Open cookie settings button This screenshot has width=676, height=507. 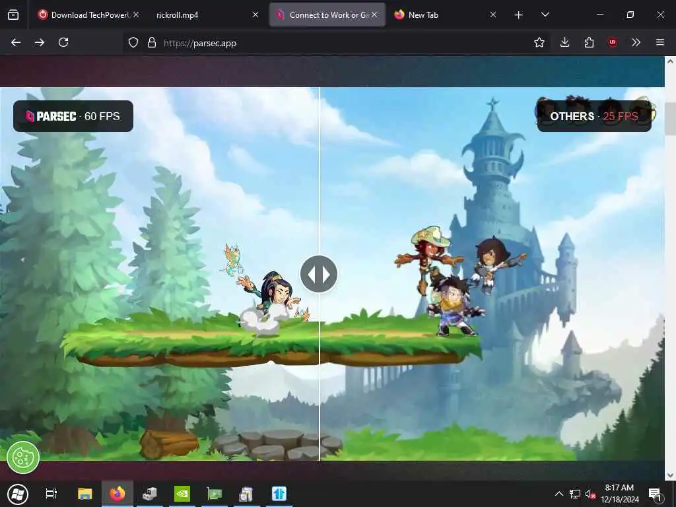(x=23, y=457)
